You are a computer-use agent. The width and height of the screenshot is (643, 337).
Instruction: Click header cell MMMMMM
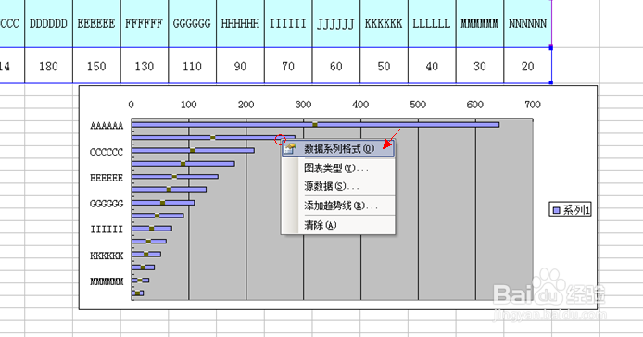(x=479, y=24)
